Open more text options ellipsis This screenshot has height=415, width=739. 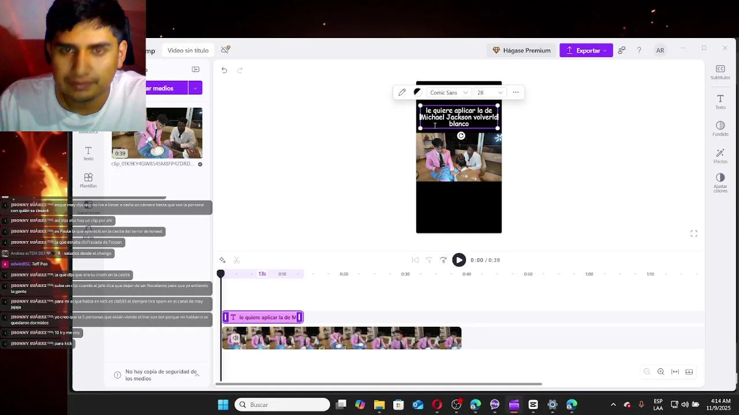pyautogui.click(x=516, y=92)
